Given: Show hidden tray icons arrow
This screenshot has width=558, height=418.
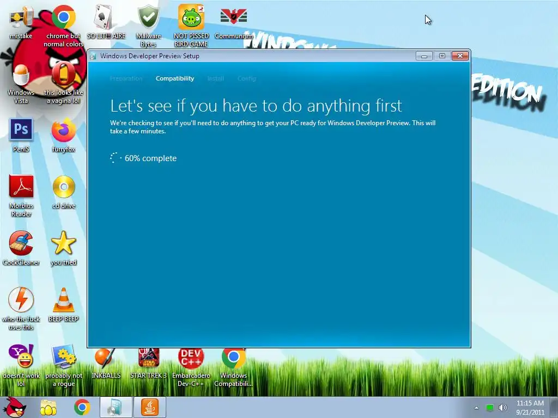Looking at the screenshot, I should click(x=476, y=408).
